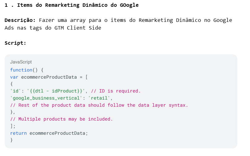Screen dimensions: 250x156
Task: Click the closing '];' array bracket line
Action: (13, 126)
